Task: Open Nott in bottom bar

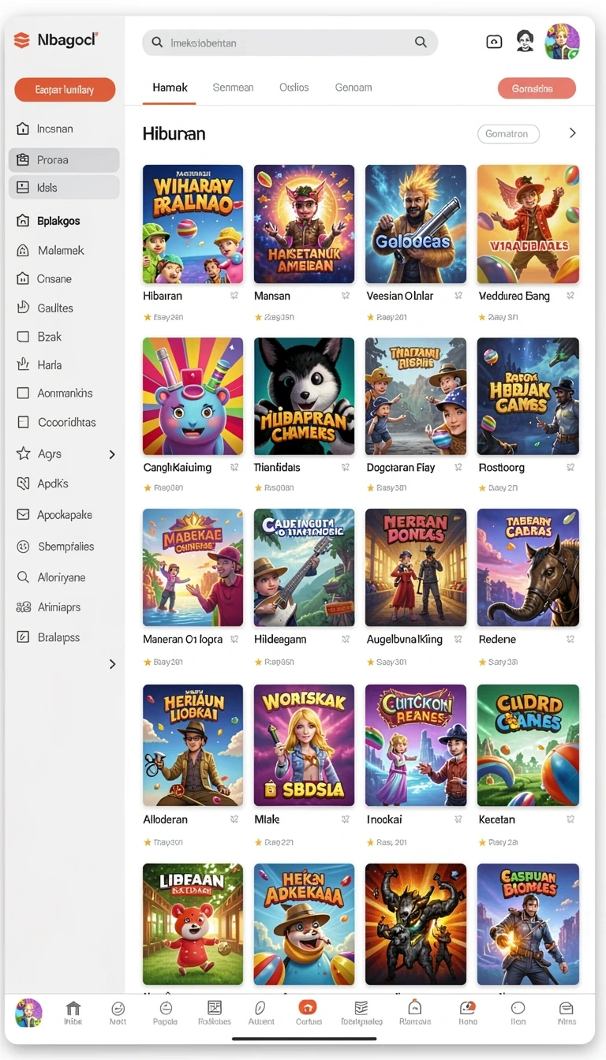Action: [x=118, y=1013]
